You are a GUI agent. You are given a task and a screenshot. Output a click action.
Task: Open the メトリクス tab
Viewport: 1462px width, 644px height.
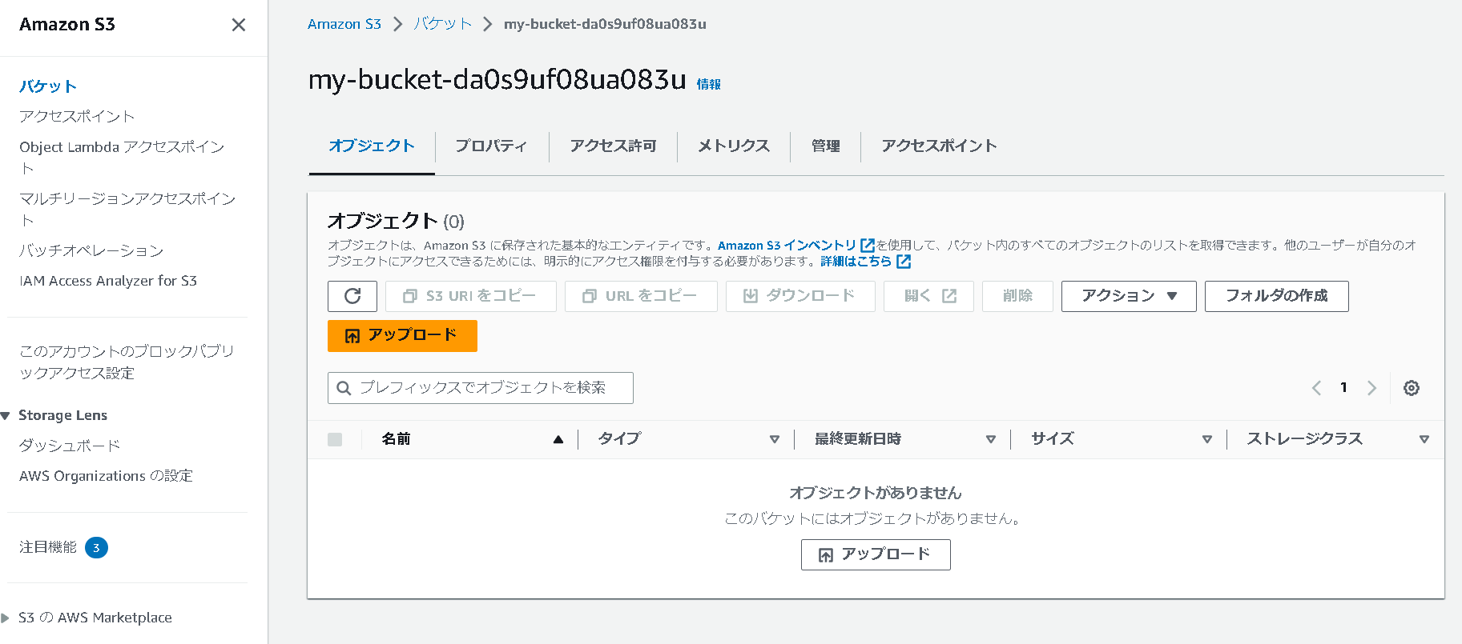tap(733, 146)
